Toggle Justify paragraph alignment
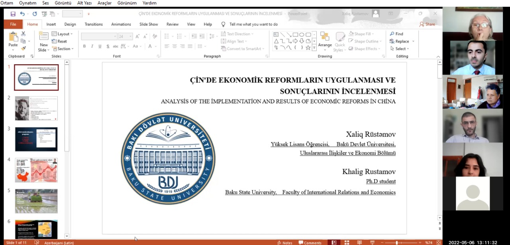Viewport: 510px width, 245px height. point(190,46)
